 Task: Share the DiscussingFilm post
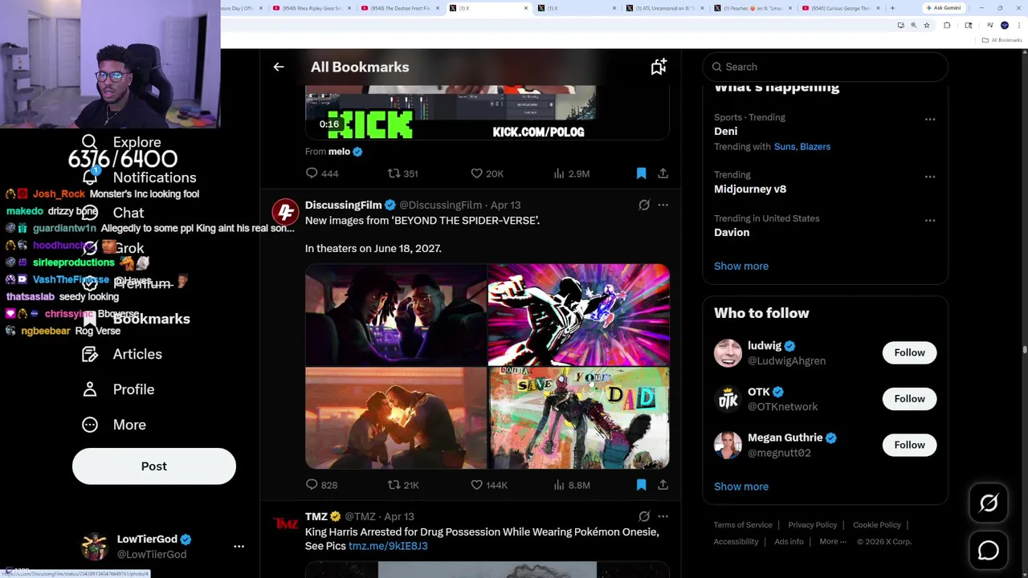[663, 485]
